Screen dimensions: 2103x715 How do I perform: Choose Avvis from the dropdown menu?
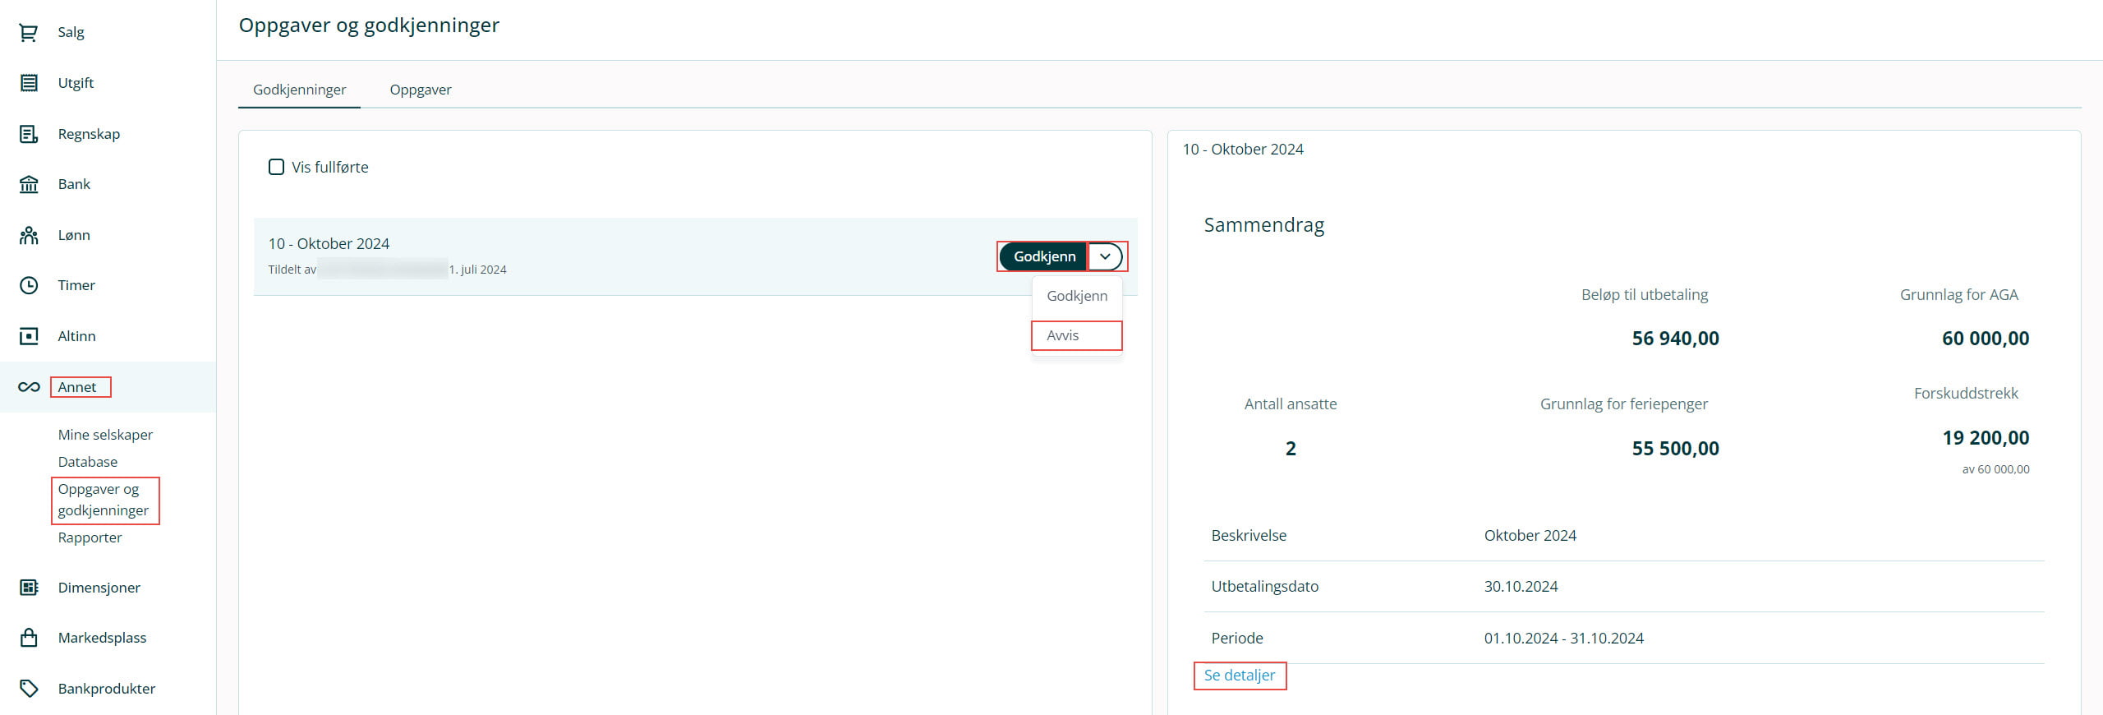click(1063, 335)
